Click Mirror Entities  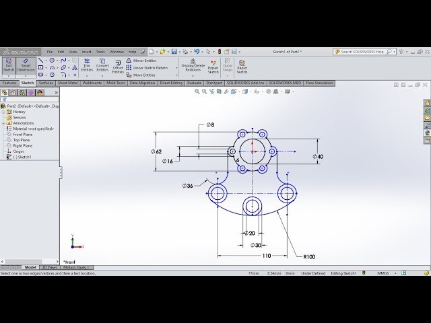(x=141, y=61)
